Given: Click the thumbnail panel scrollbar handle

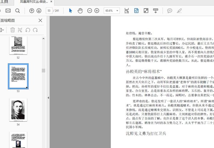Looking at the screenshot, I should click(44, 70).
